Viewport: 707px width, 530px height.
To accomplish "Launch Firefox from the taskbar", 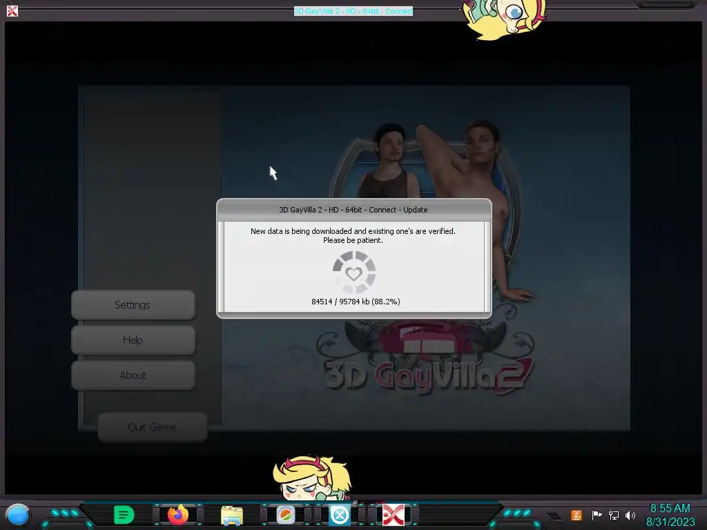I will 178,515.
